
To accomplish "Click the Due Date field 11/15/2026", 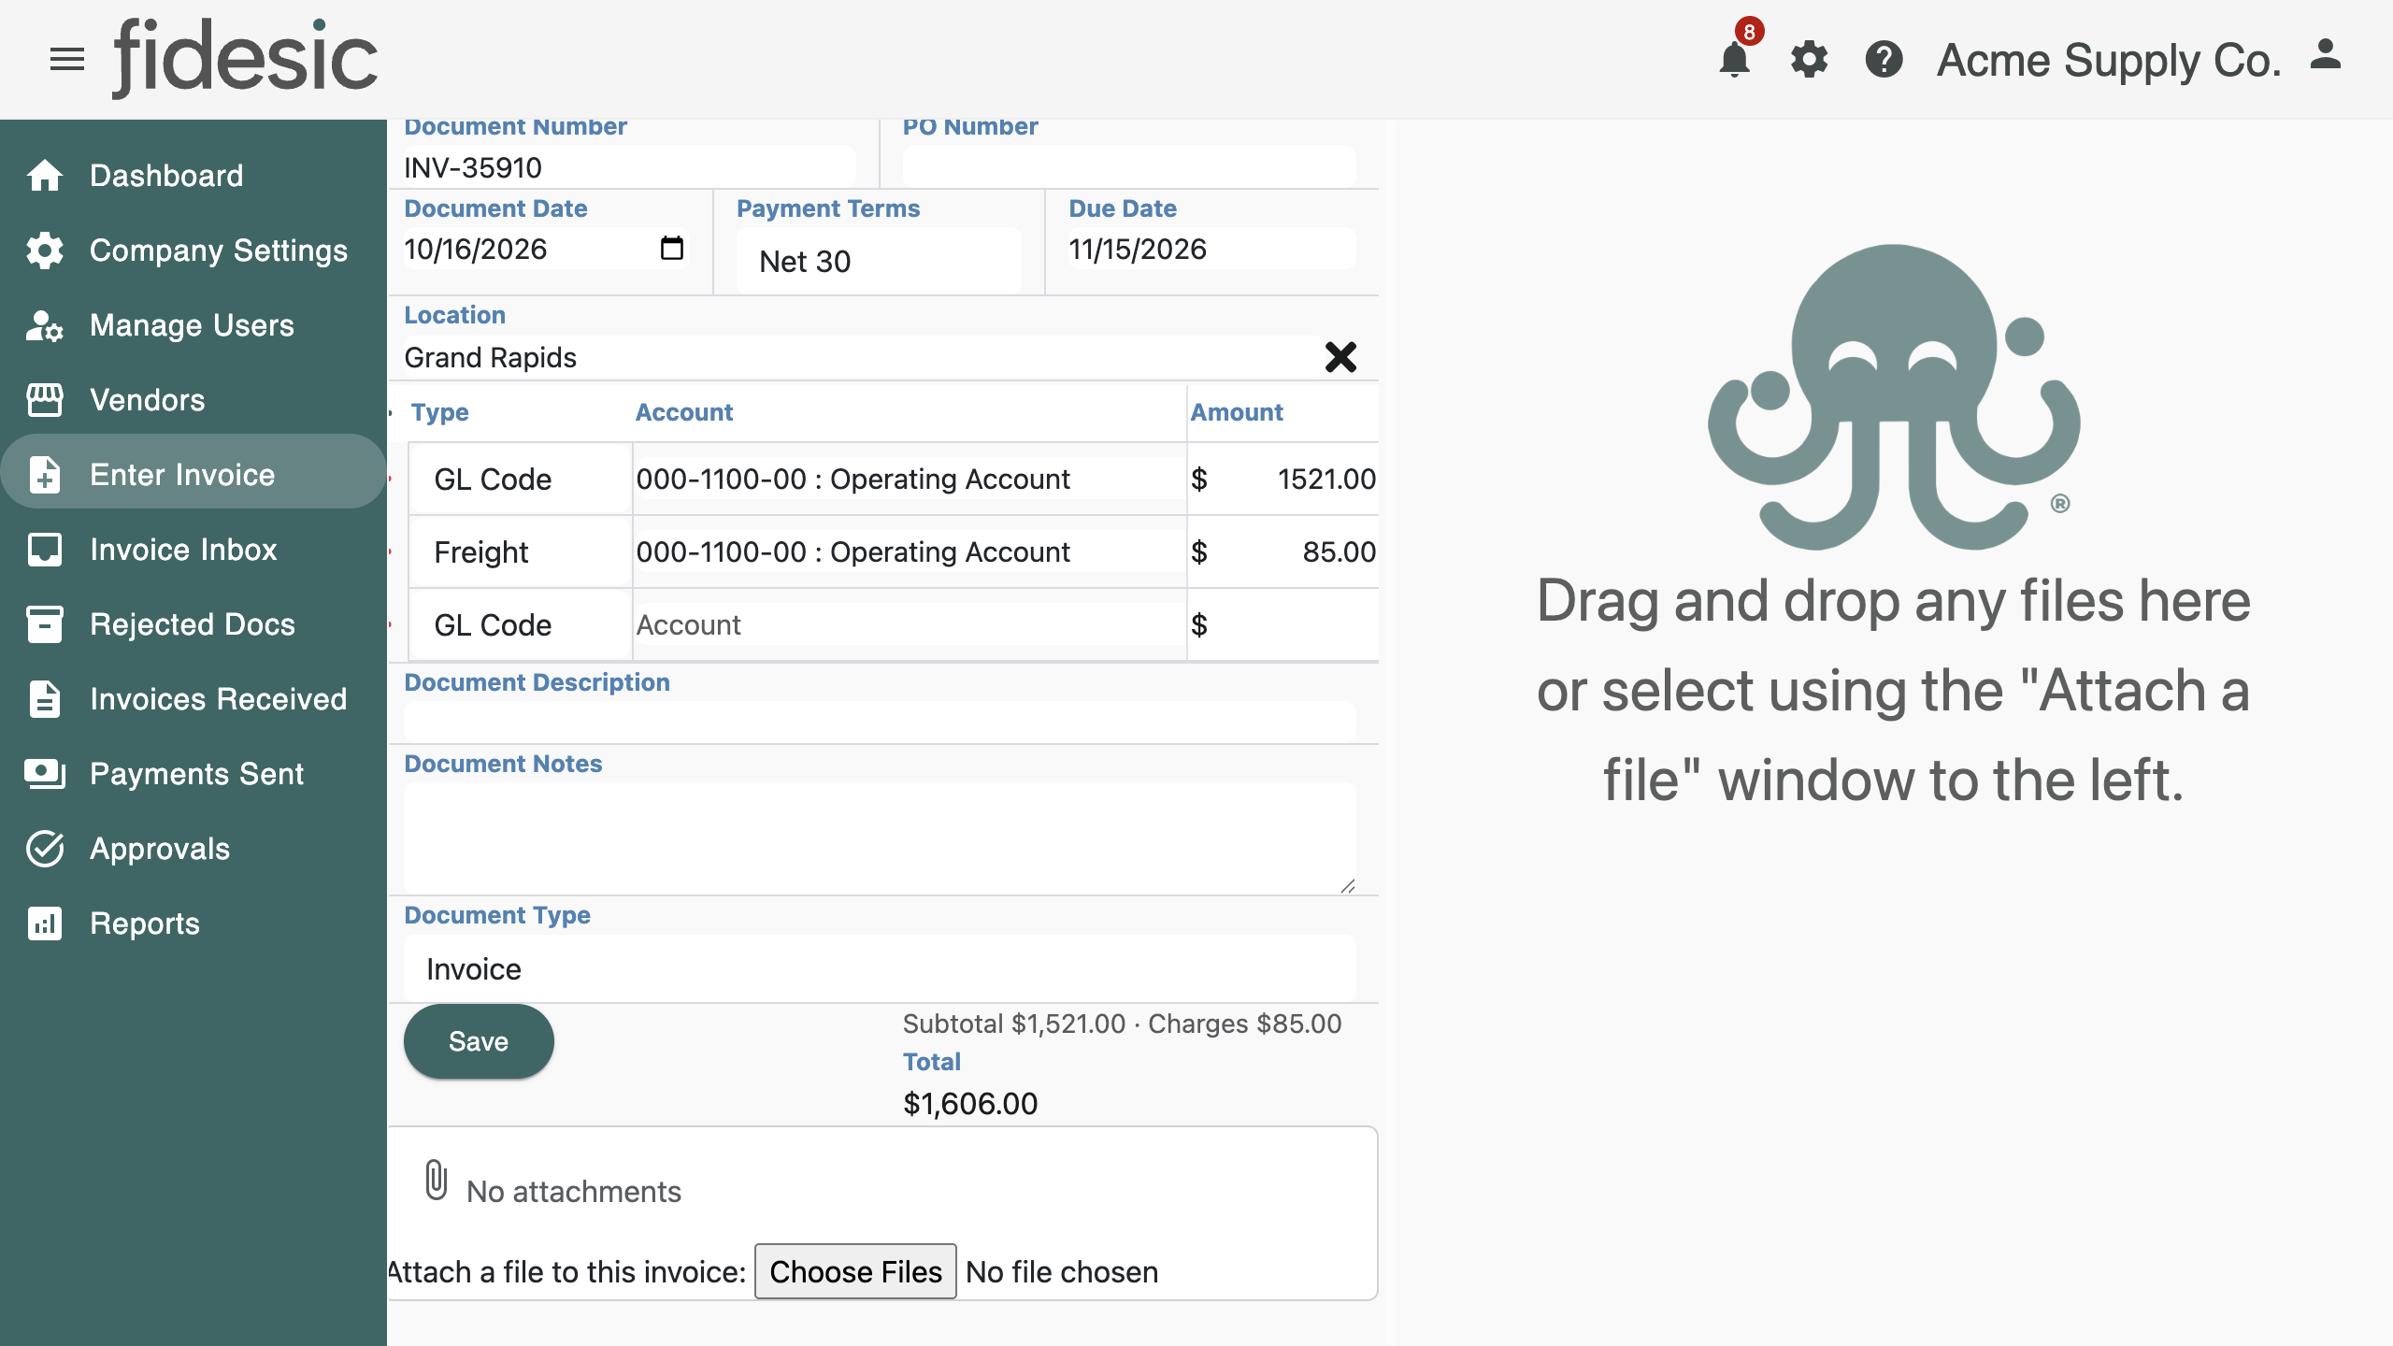I will coord(1211,249).
